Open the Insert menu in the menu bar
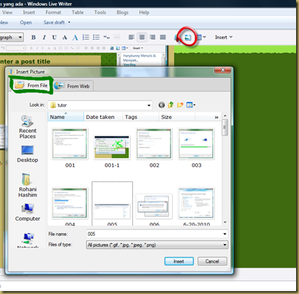The height and width of the screenshot is (294, 299). 29,12
